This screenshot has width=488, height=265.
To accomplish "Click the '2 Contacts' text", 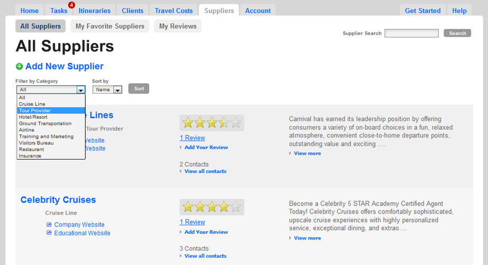I will (194, 164).
